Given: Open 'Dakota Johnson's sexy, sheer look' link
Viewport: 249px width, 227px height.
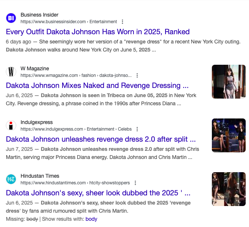Looking at the screenshot, I should click(x=98, y=193).
